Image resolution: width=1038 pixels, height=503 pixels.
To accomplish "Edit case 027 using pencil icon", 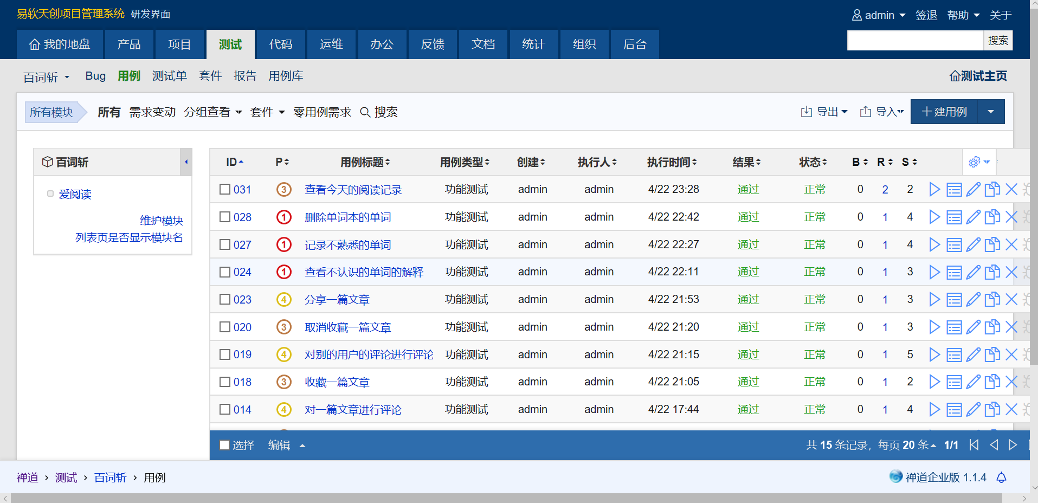I will pos(973,244).
